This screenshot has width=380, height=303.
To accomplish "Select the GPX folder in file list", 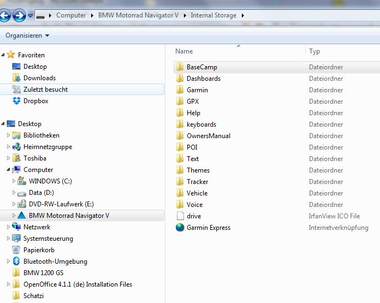I will [192, 102].
